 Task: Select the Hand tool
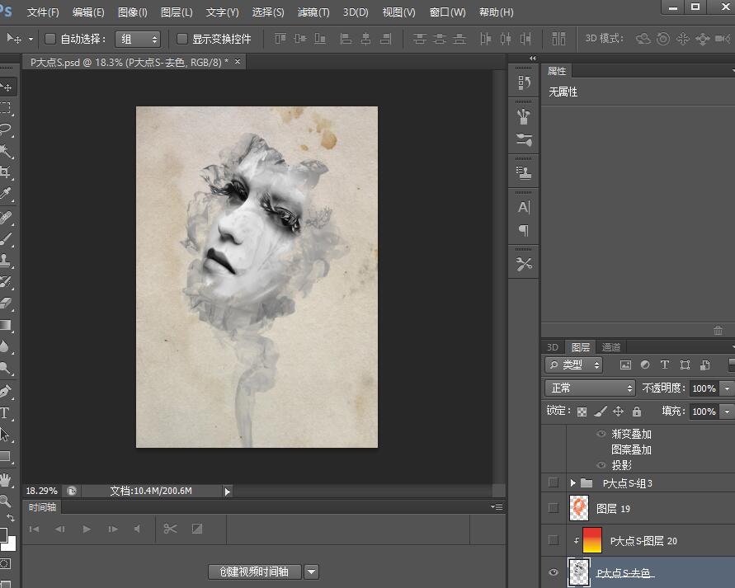click(x=7, y=479)
